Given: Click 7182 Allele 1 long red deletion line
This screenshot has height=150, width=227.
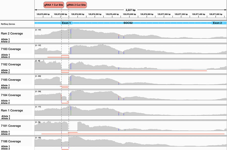Looking at the screenshot, I should coord(134,71).
